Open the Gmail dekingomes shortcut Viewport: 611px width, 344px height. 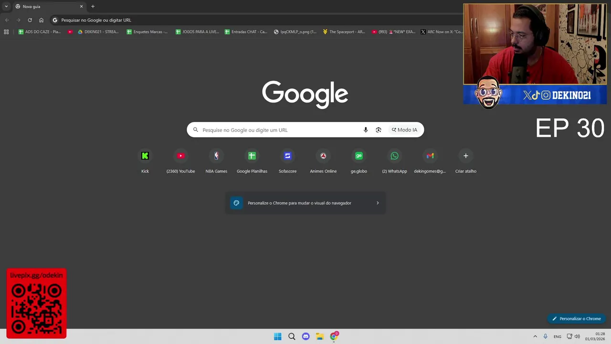430,161
